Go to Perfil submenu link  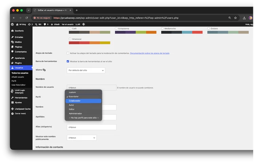(14, 81)
